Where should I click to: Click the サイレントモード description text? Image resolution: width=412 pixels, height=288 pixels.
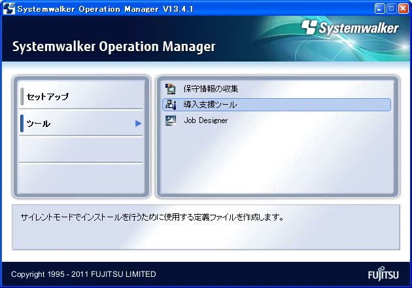(152, 217)
